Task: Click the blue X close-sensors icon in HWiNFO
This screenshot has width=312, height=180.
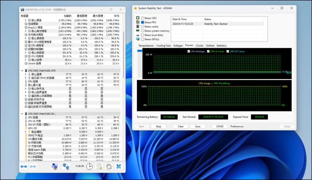Action: point(119,166)
